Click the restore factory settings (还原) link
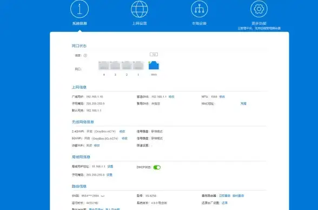This screenshot has width=318, height=210. (224, 203)
